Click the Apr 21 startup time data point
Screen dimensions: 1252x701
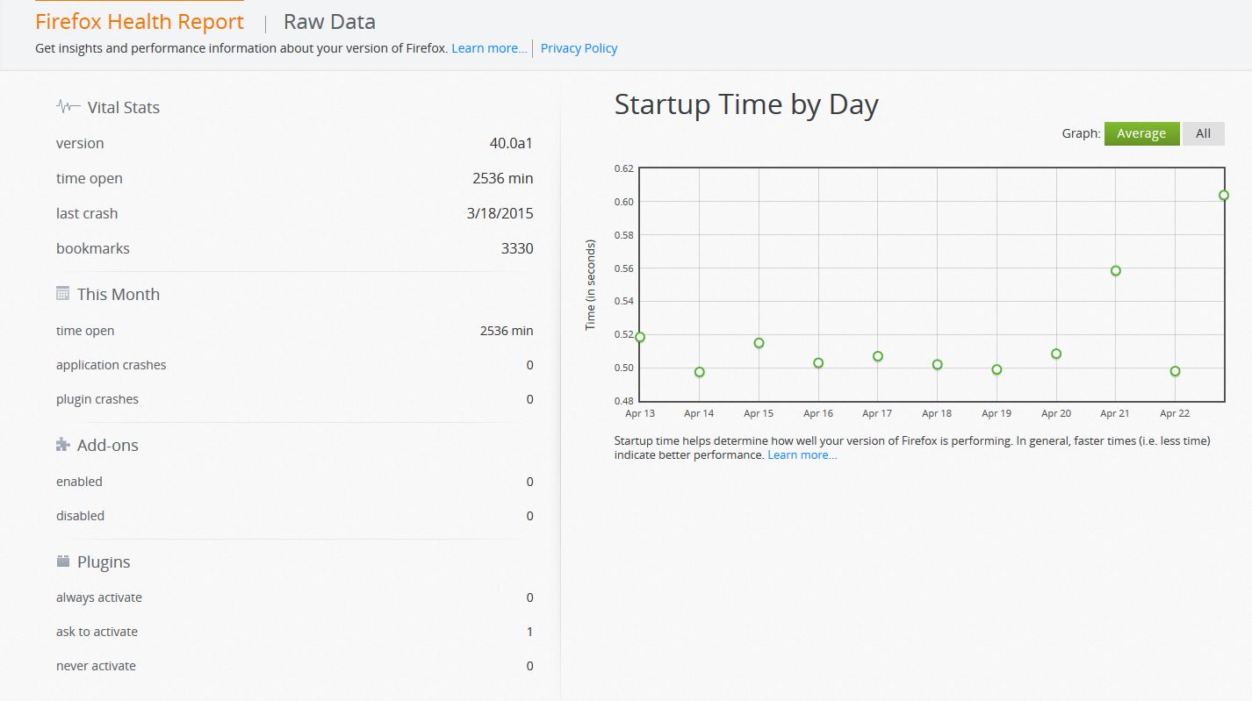pyautogui.click(x=1116, y=271)
